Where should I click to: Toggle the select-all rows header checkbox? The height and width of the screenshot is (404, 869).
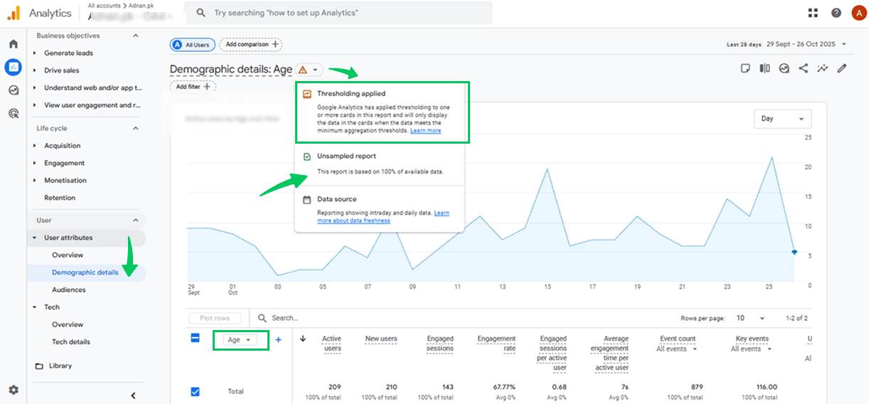click(x=195, y=339)
